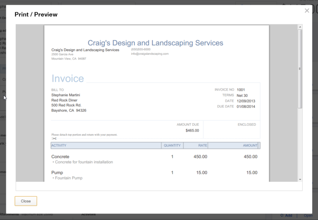The image size is (318, 220).
Task: Click the ACTIVITY column header
Action: coord(59,146)
